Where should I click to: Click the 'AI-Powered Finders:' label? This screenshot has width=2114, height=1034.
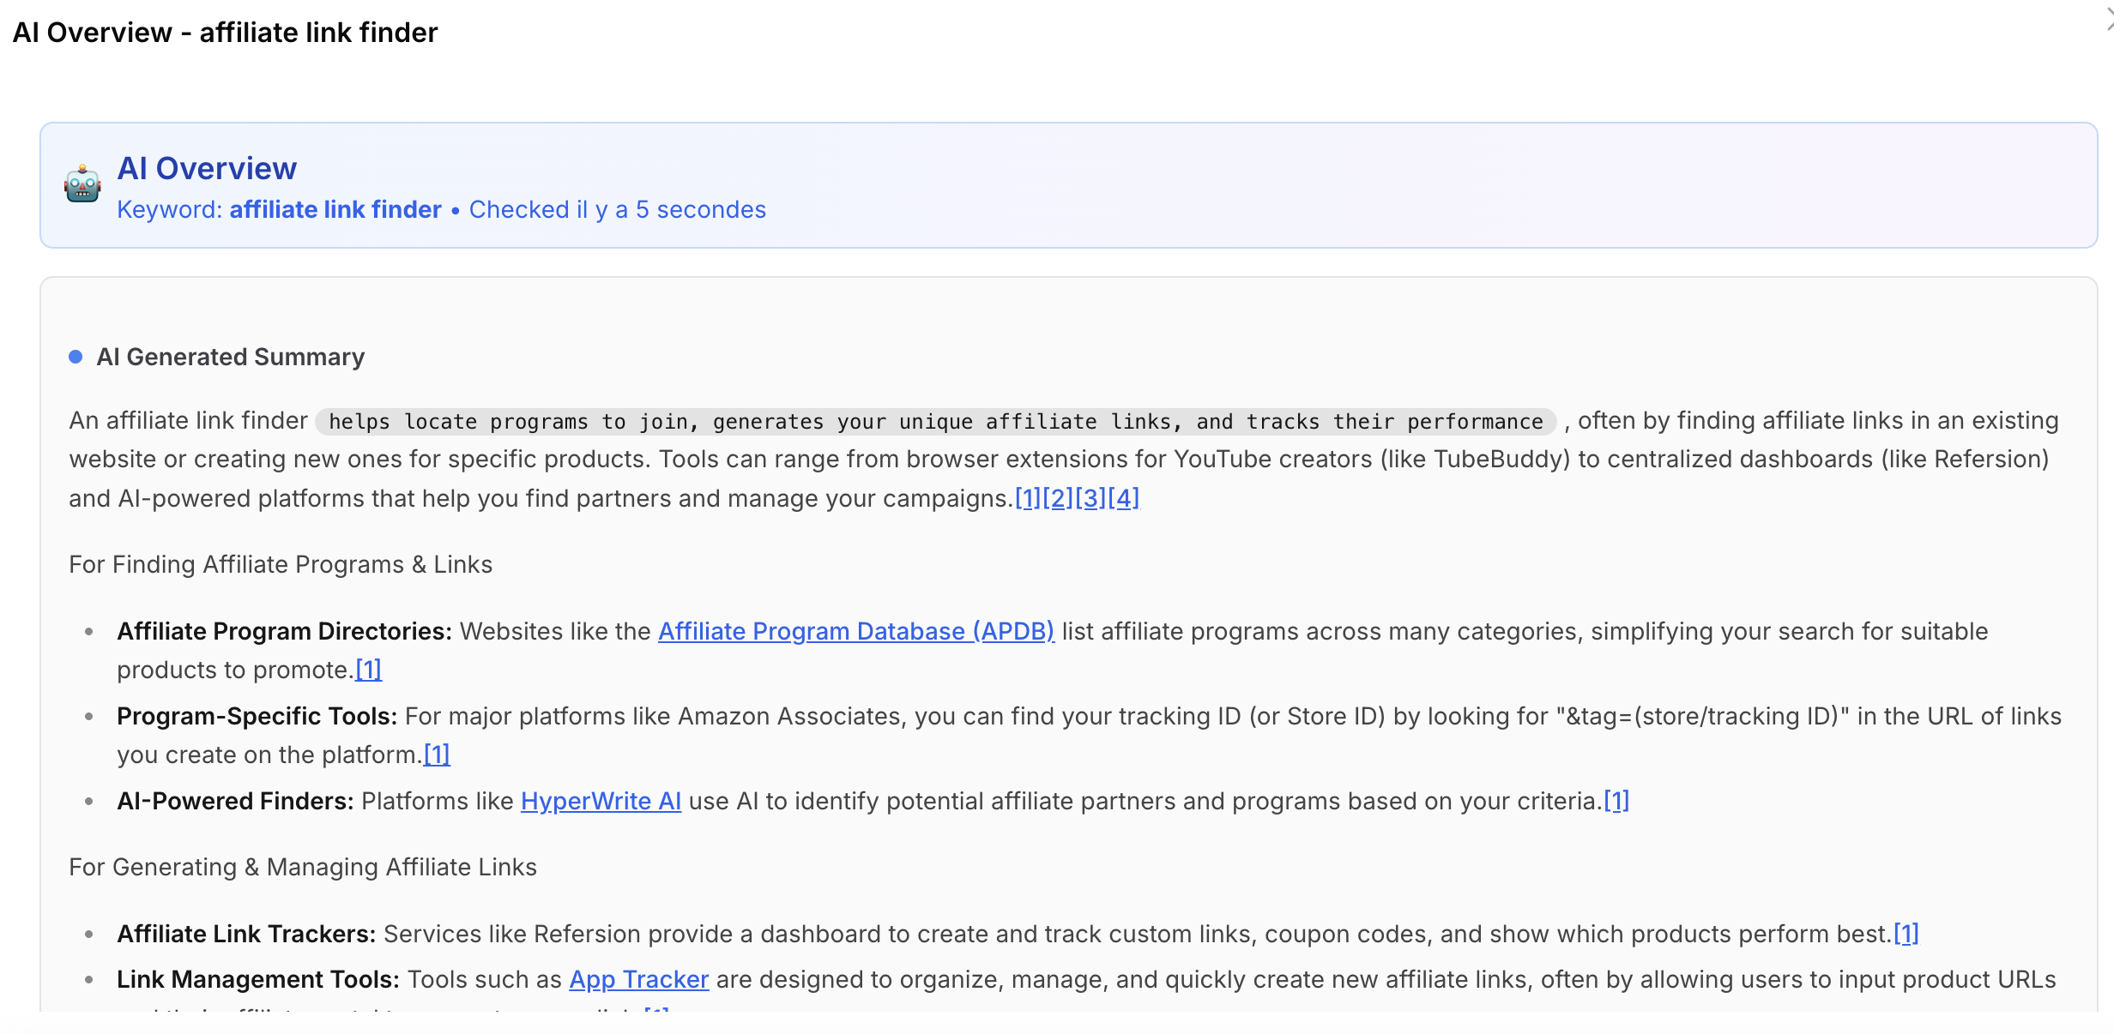pos(235,801)
